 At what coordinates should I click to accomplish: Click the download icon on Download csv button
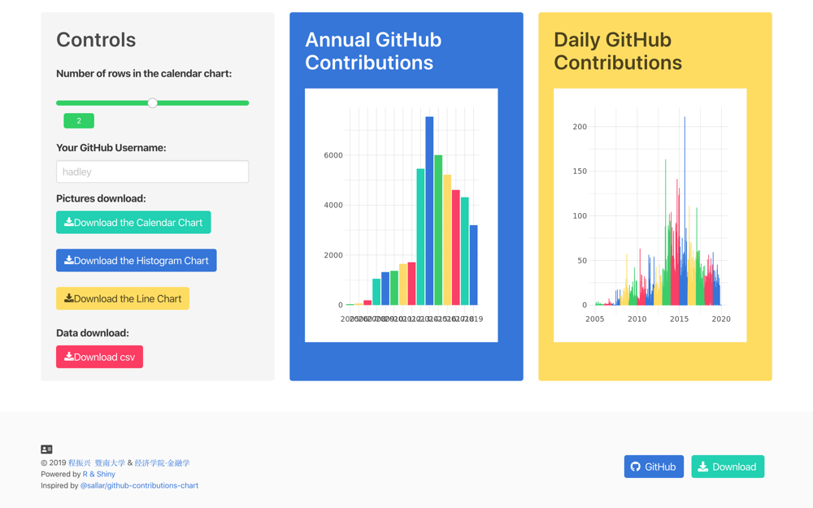68,357
